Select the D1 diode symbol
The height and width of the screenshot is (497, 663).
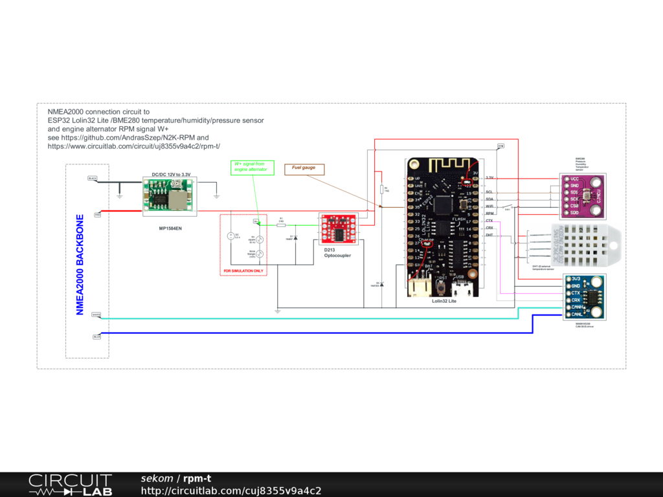296,238
